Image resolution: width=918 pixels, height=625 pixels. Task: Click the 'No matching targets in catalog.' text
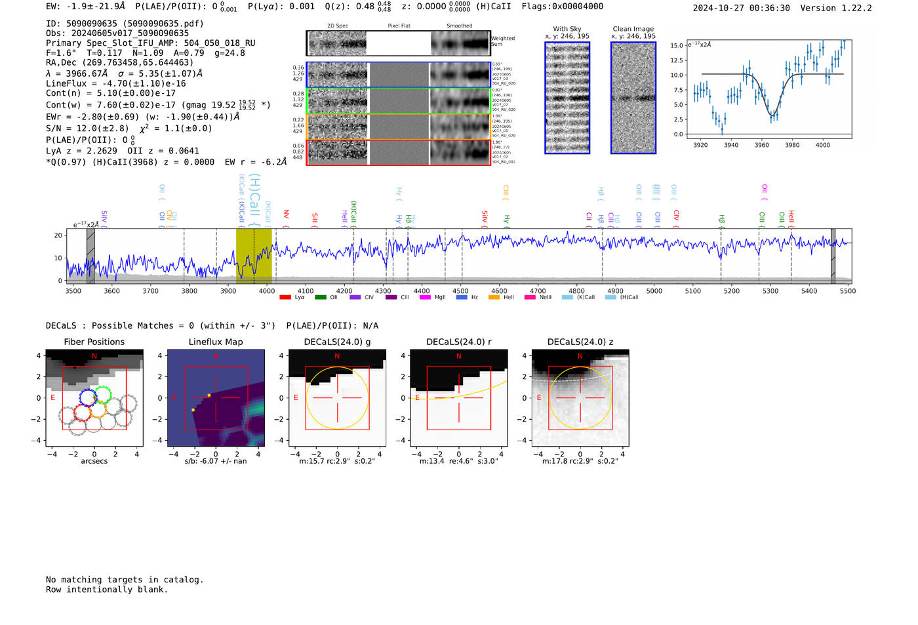click(x=125, y=580)
